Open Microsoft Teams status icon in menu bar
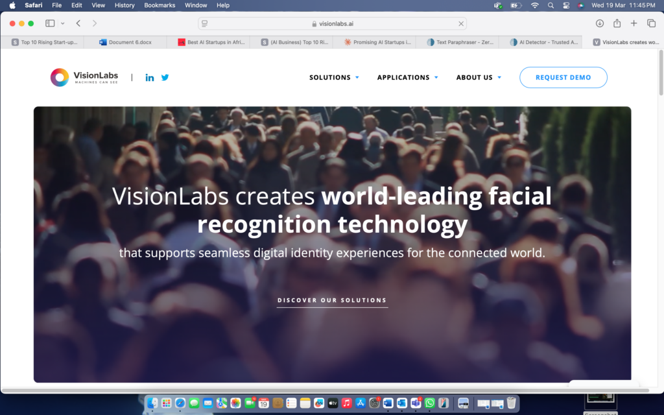This screenshot has width=664, height=415. (x=498, y=5)
